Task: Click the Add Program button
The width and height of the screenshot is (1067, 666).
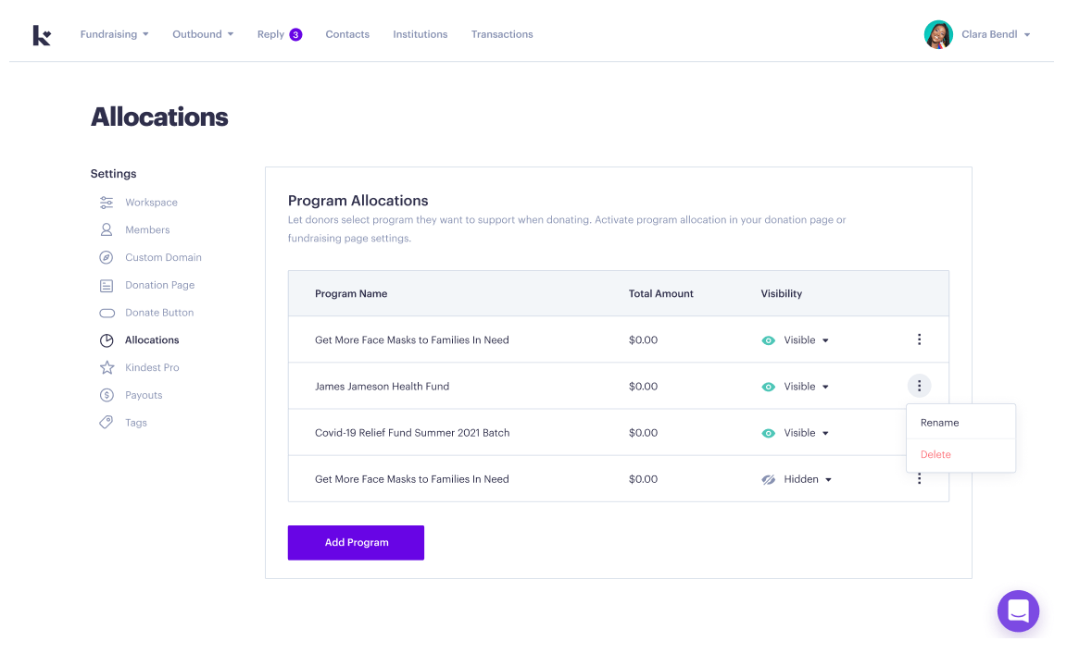Action: (356, 543)
